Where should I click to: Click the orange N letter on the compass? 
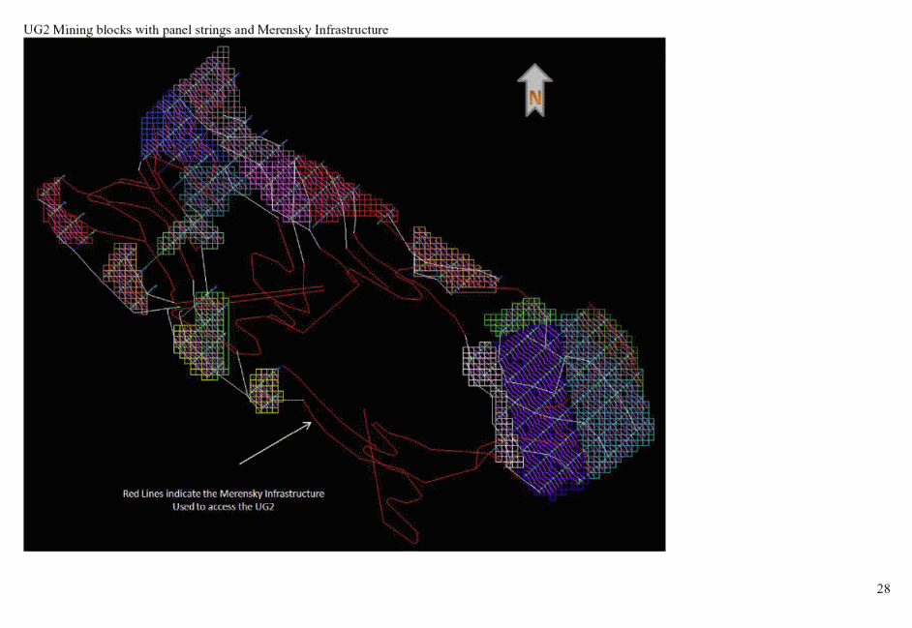(x=534, y=98)
